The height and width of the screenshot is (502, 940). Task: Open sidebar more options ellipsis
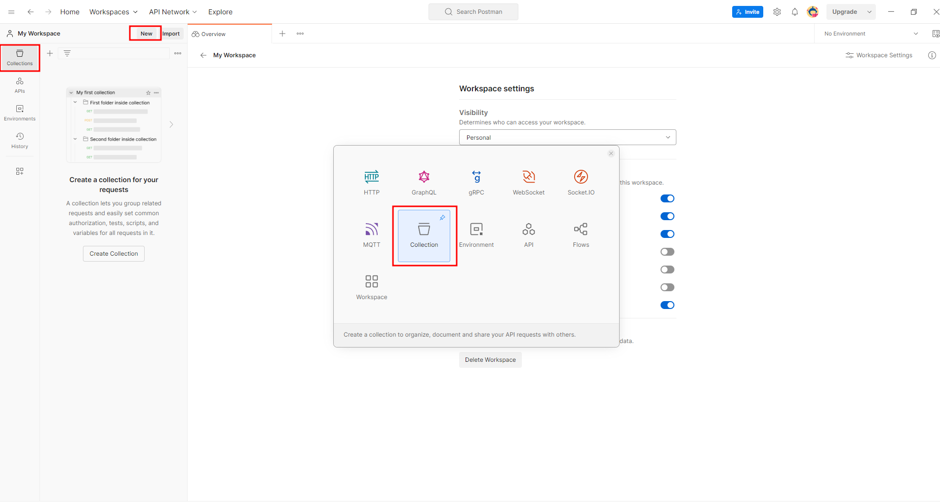[178, 53]
